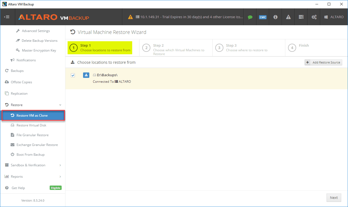This screenshot has height=207, width=348.
Task: Click the Restore section icon
Action: 7,105
